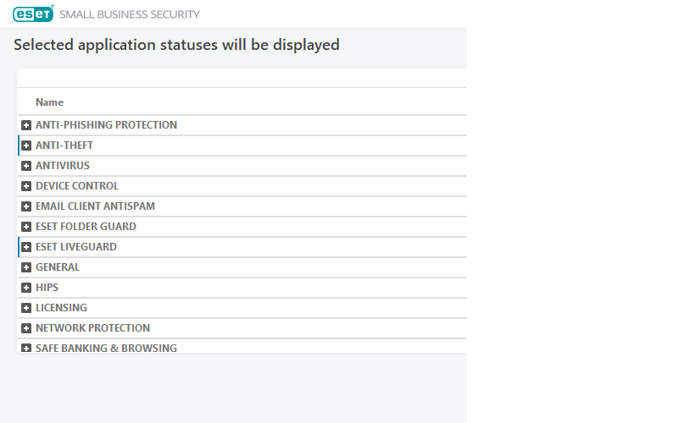Image resolution: width=678 pixels, height=423 pixels.
Task: Expand the HIPS plus icon
Action: click(x=26, y=288)
